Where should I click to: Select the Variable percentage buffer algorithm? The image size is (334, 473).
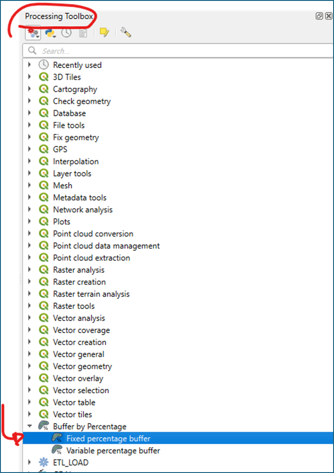pyautogui.click(x=113, y=450)
